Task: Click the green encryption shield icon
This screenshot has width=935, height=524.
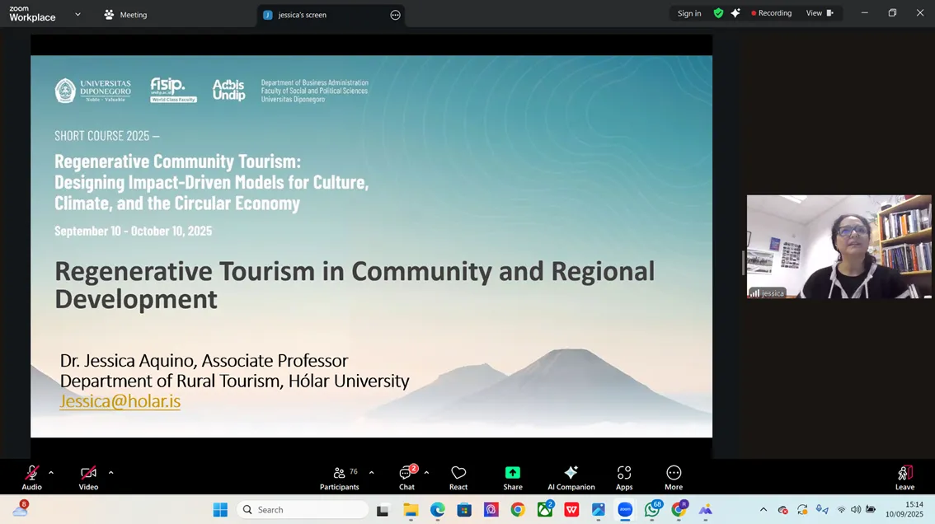Action: [x=718, y=13]
